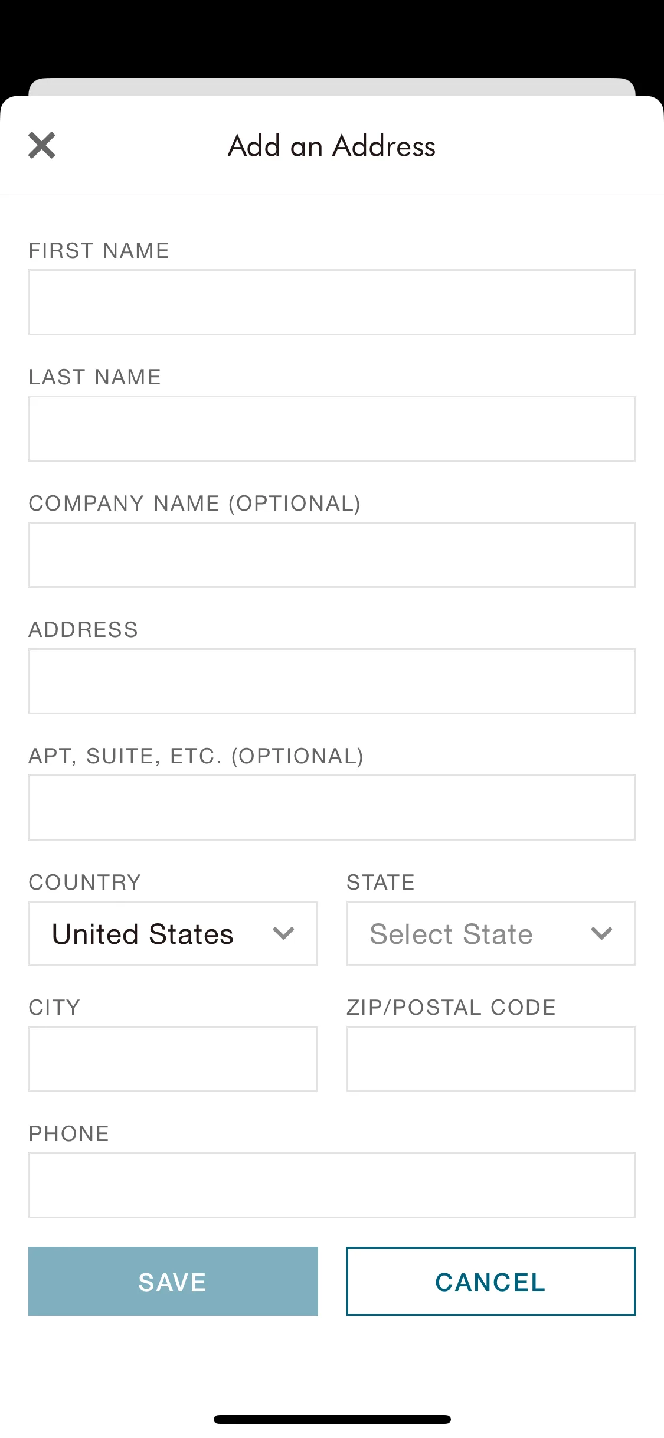664x1438 pixels.
Task: Activate the Zip/Postal Code field
Action: (491, 1059)
